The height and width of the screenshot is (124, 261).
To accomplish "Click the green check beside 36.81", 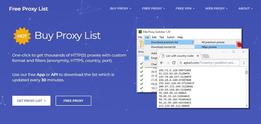I will (x=141, y=72).
